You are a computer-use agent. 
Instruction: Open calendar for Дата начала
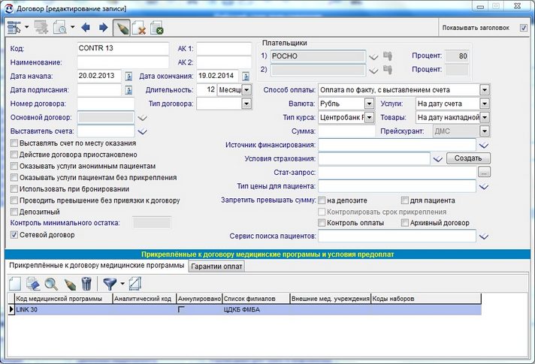click(128, 76)
